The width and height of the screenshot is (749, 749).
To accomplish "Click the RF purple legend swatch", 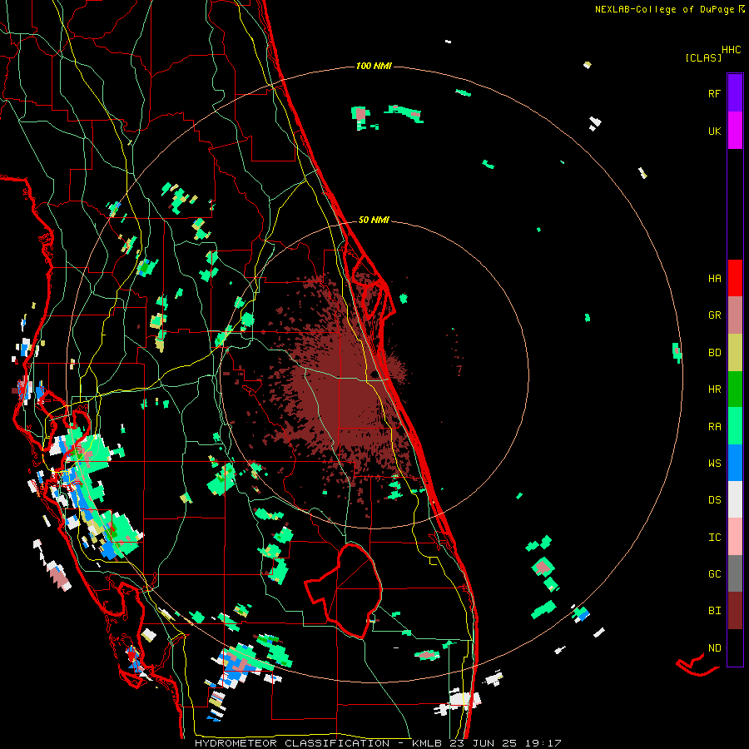I will pos(735,93).
